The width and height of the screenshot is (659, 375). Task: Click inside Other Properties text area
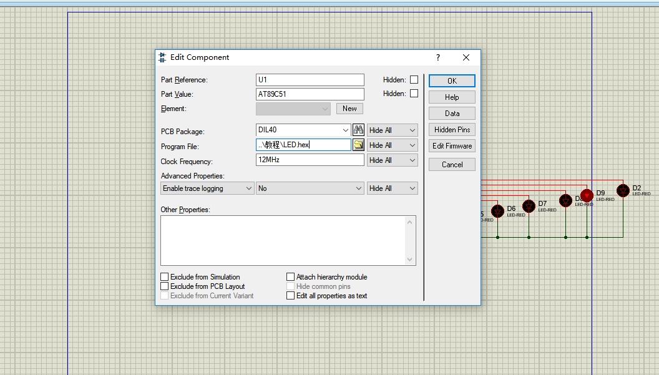pos(283,240)
